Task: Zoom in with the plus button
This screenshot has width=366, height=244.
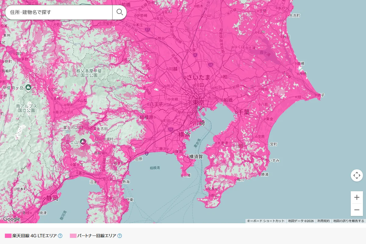Action: [x=357, y=197]
